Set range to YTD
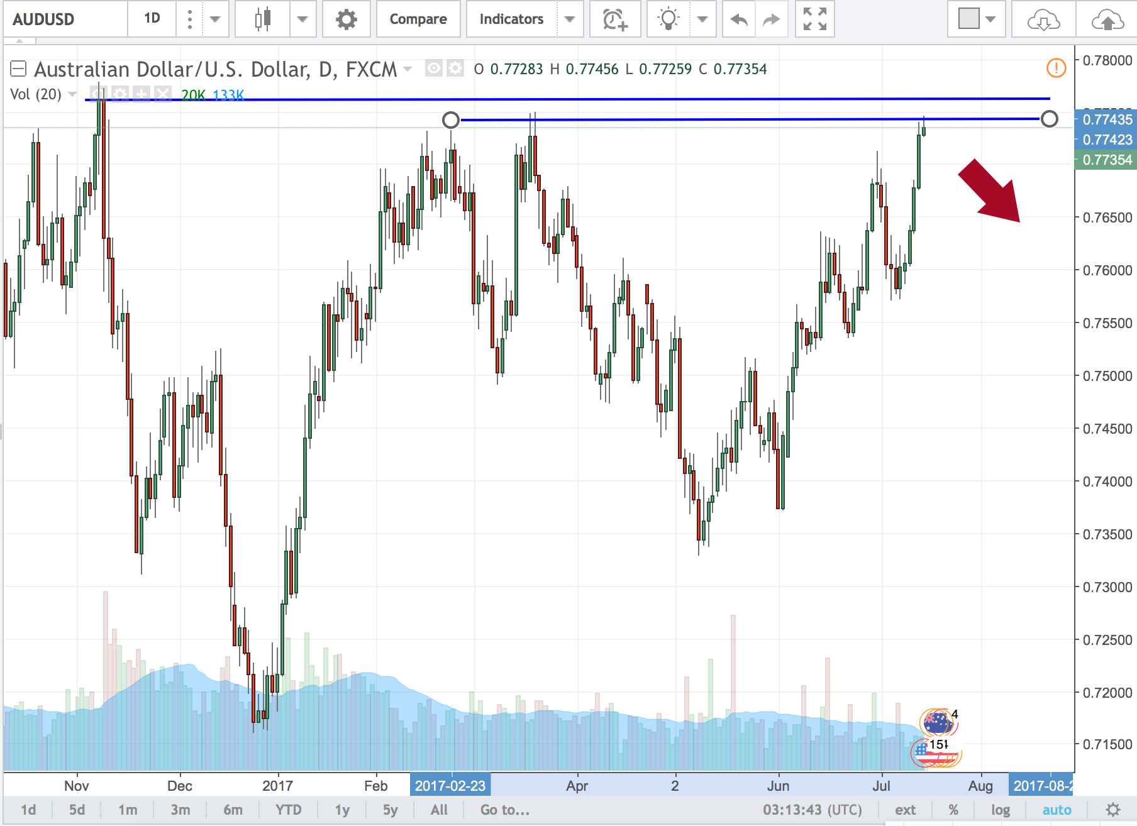This screenshot has height=826, width=1137. 289,810
